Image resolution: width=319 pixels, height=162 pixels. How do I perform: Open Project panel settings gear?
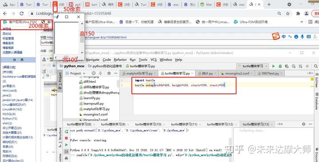point(109,73)
